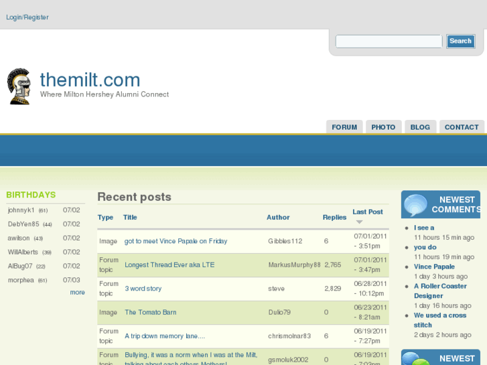The image size is (487, 365).
Task: Click the Spartan helmet site logo
Action: pyautogui.click(x=19, y=86)
